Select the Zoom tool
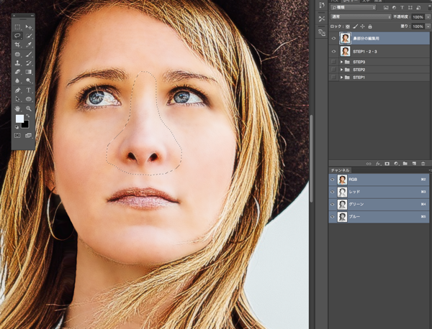This screenshot has width=432, height=329. [x=29, y=108]
